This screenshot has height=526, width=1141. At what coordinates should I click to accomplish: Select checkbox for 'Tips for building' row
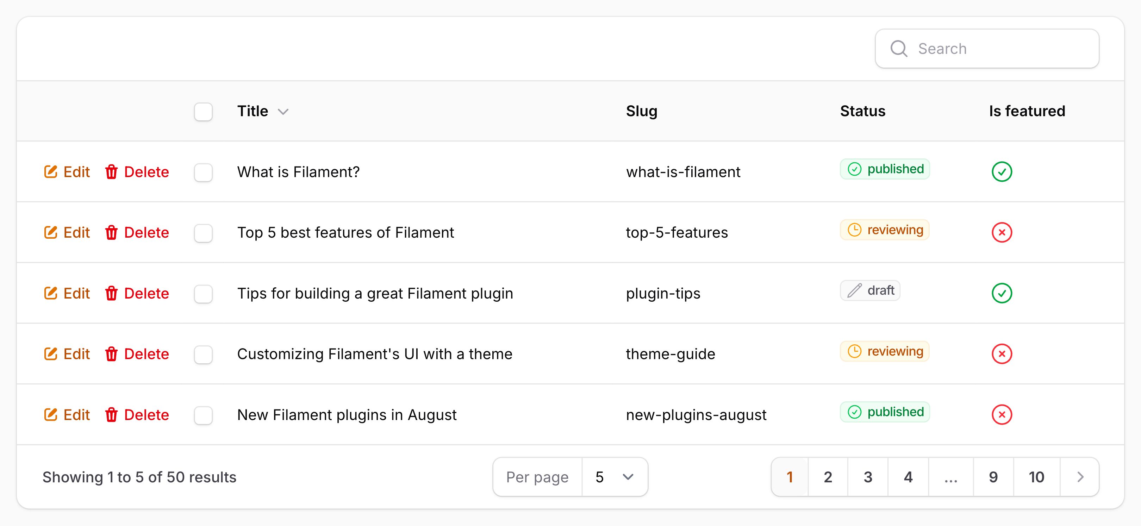coord(203,294)
